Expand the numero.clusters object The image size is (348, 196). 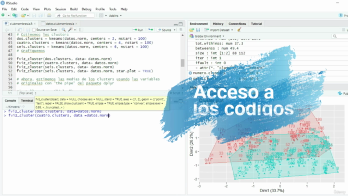pyautogui.click(x=190, y=73)
